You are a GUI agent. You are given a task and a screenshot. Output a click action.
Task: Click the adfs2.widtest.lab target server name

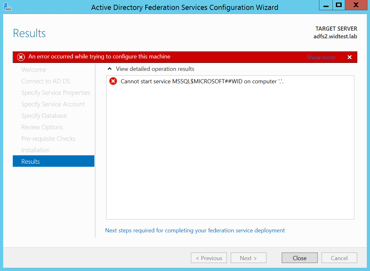335,36
